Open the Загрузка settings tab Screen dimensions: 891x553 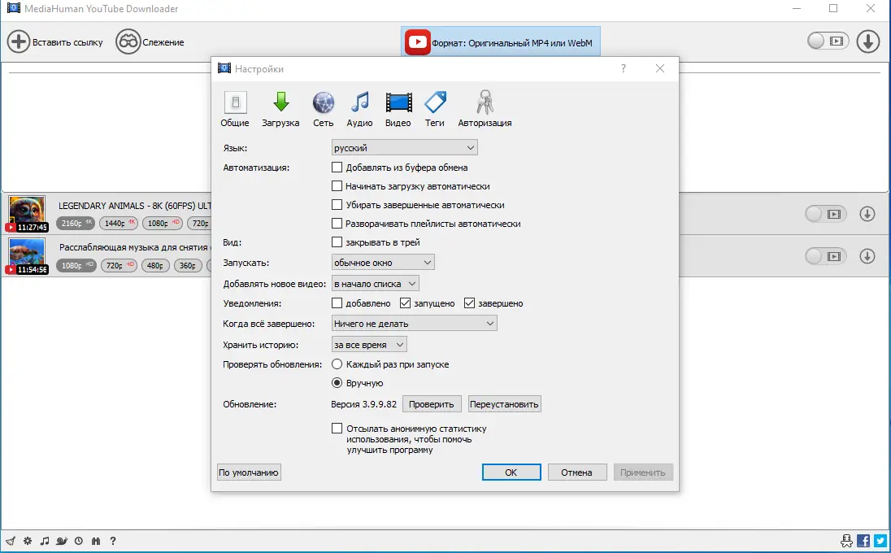[280, 109]
